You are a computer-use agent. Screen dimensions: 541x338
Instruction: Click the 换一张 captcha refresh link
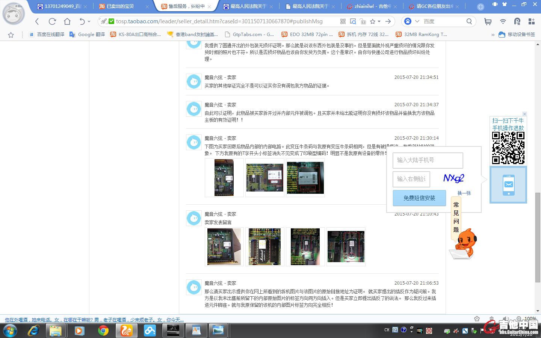tap(464, 193)
